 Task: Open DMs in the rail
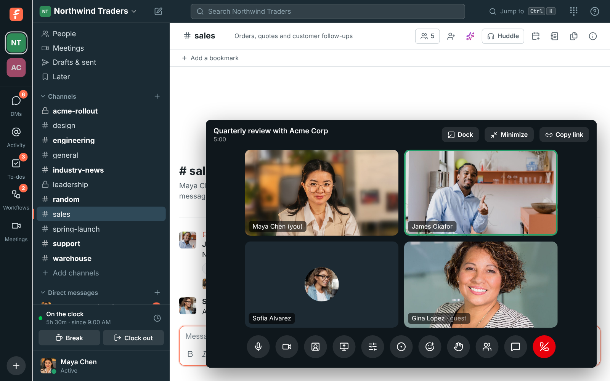(x=16, y=105)
